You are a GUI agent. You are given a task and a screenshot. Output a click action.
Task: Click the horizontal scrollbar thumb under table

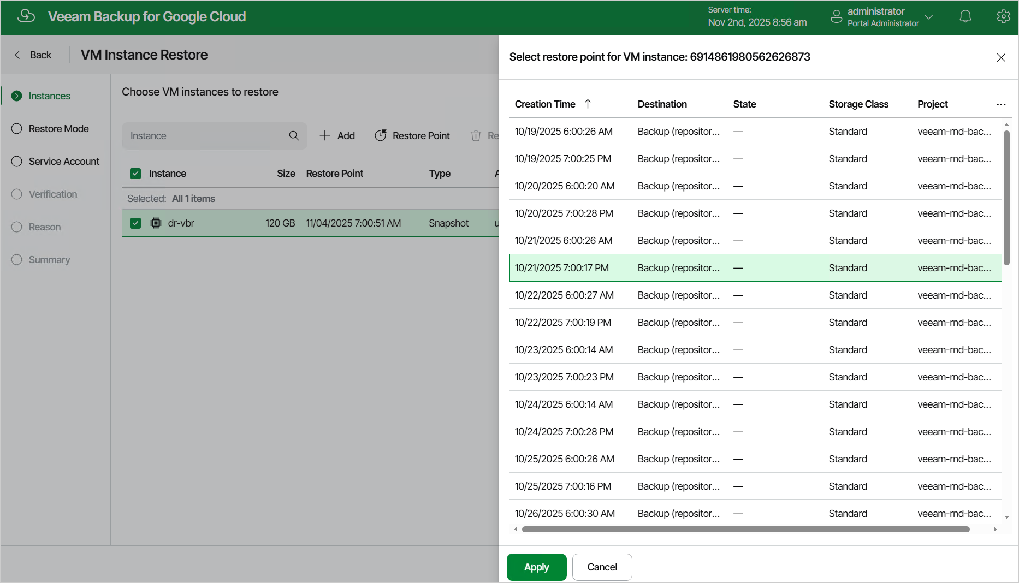click(746, 529)
